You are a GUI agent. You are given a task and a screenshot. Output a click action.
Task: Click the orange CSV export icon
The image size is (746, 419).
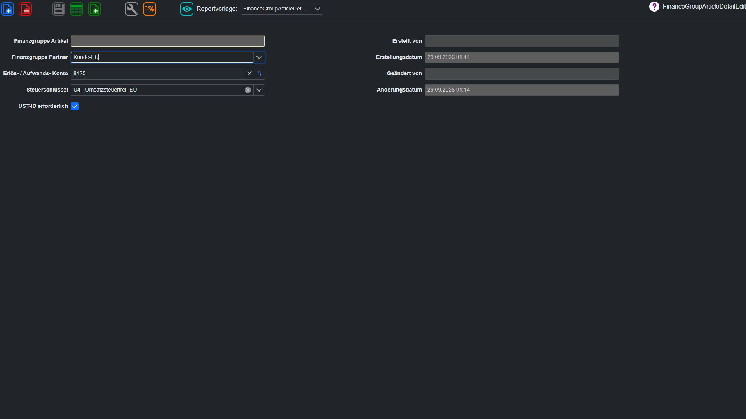tap(150, 9)
